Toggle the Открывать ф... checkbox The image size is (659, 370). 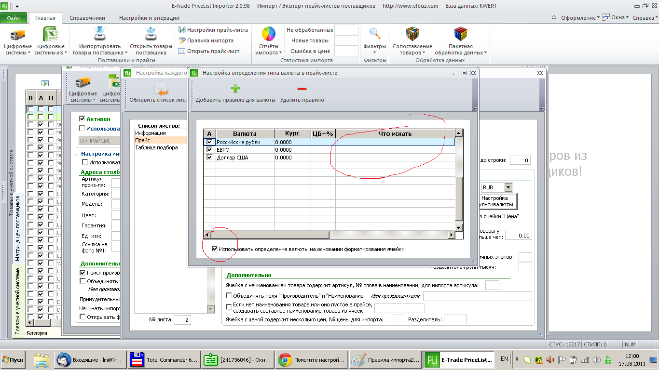83,317
